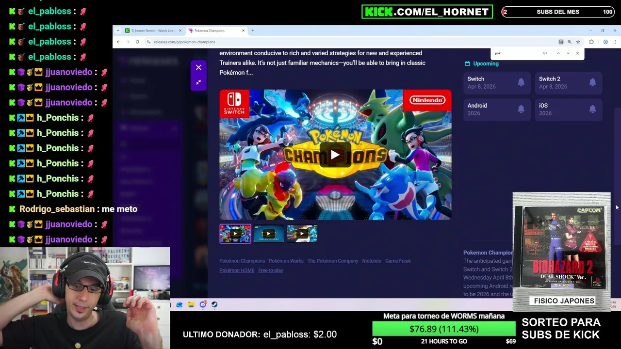The width and height of the screenshot is (621, 349).
Task: Open The Pokémon Company tag link
Action: (333, 261)
